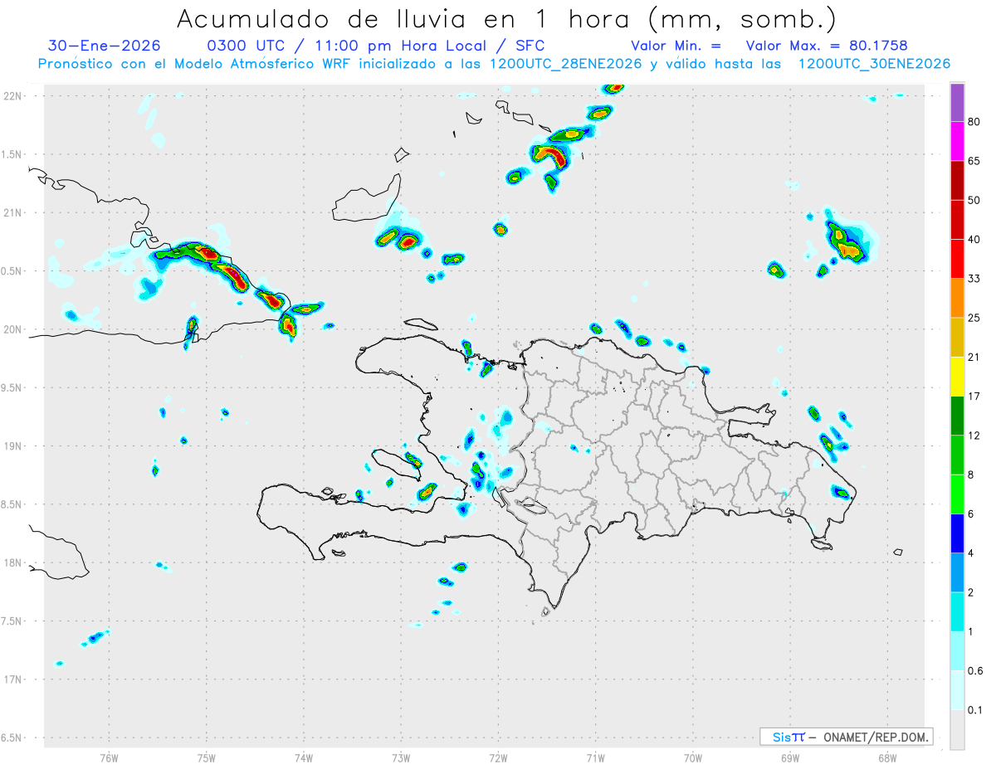Click the '20N' latitude label
Screen dimensions: 996x769
[12, 329]
